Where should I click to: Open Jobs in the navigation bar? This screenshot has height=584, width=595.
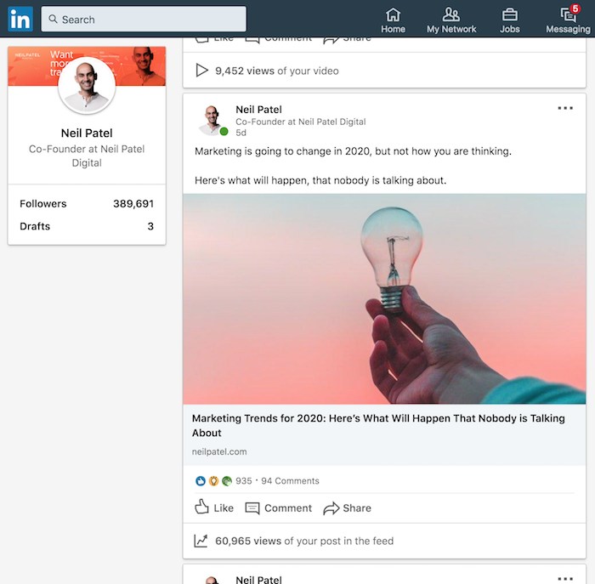coord(509,20)
